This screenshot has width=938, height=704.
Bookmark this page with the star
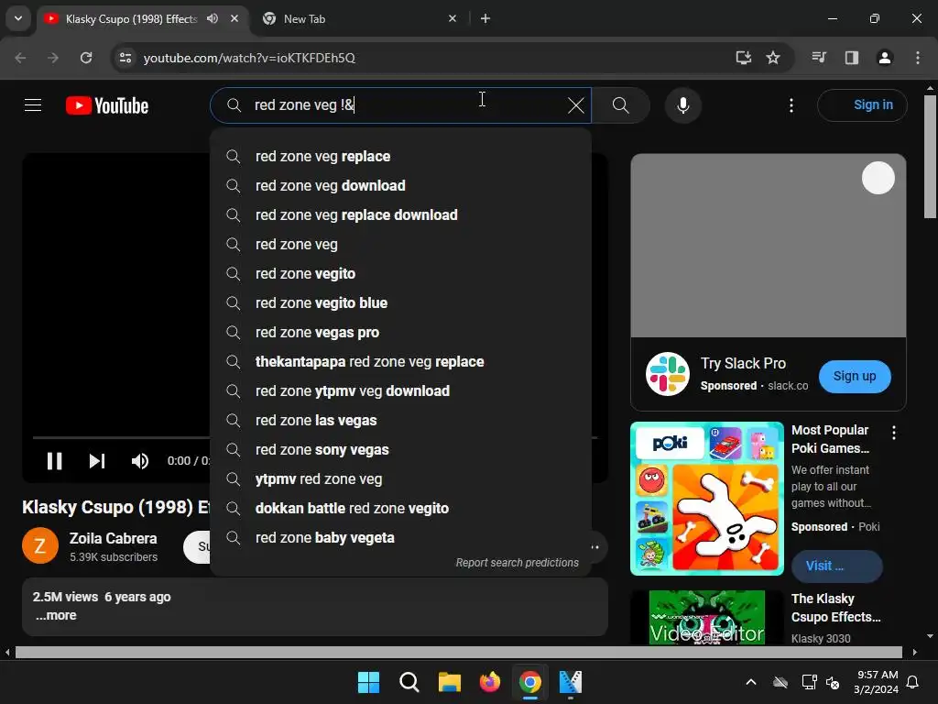click(773, 58)
